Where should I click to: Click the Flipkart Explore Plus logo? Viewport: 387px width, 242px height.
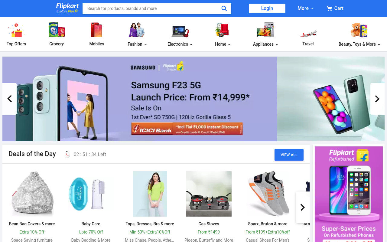(x=67, y=8)
